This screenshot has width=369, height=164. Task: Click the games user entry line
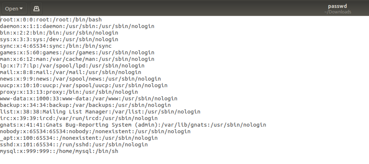[77, 53]
